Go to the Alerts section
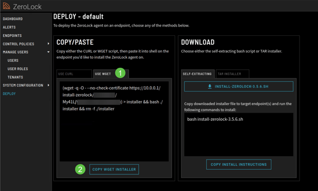 pos(9,27)
